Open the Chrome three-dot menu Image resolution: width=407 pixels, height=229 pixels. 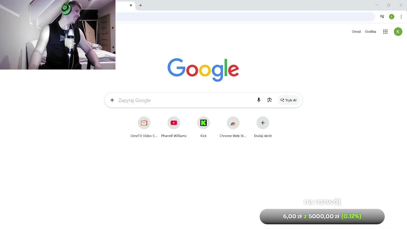[401, 17]
